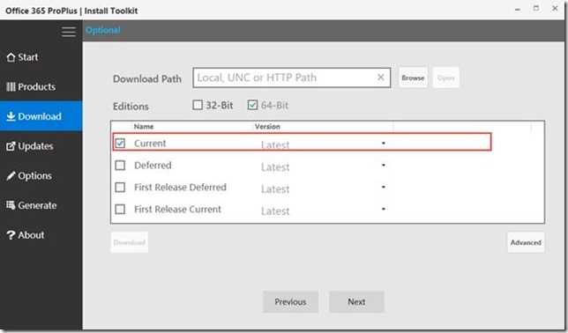
Task: Check the First Release Current checkbox
Action: pos(120,209)
